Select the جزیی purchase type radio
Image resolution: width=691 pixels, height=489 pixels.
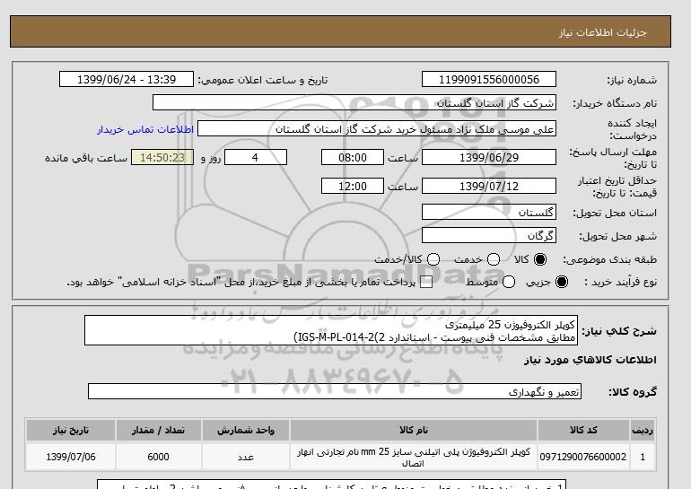[x=562, y=282]
